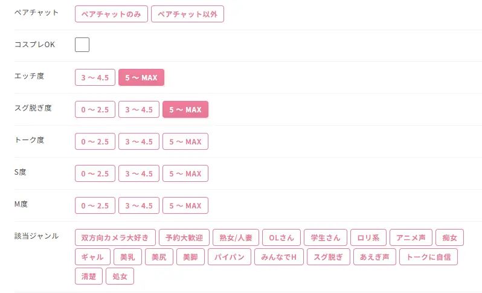Viewport: 482px width, 293px height.
Task: Pick 0～2.5 for S度
Action: coord(95,173)
